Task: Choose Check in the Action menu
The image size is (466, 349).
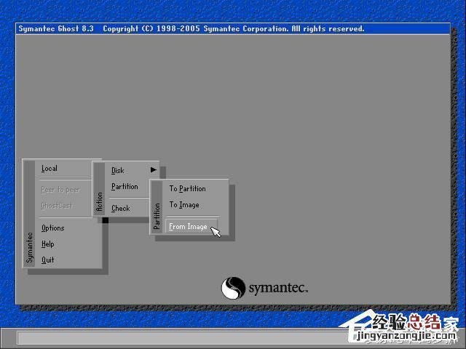Action: tap(121, 209)
